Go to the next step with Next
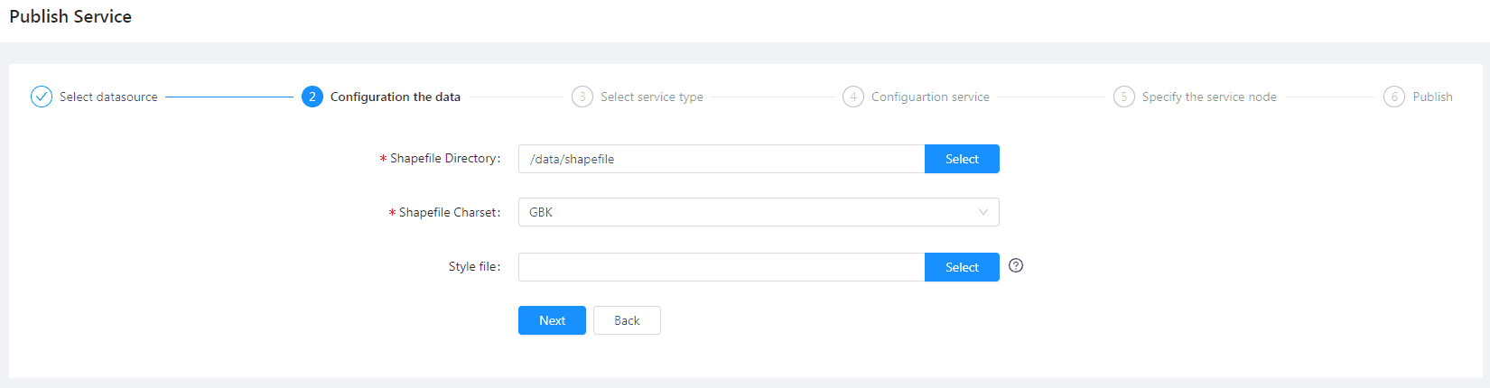Viewport: 1490px width, 388px height. point(552,320)
